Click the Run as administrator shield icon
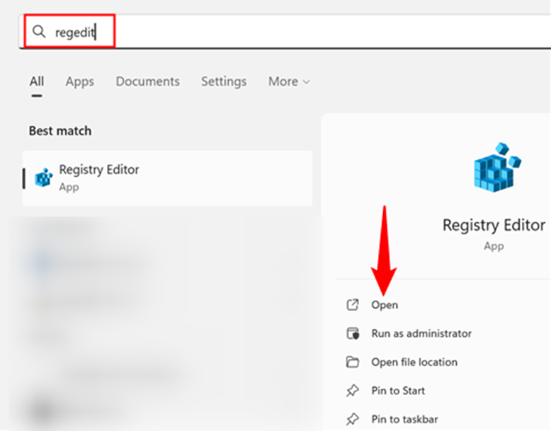The width and height of the screenshot is (551, 431). coord(353,333)
